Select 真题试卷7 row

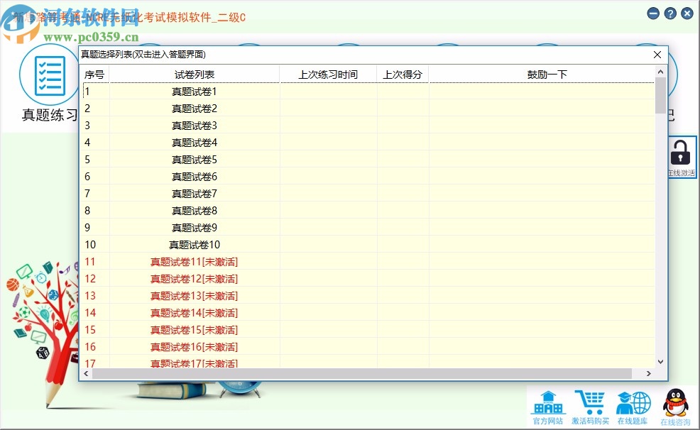point(368,194)
